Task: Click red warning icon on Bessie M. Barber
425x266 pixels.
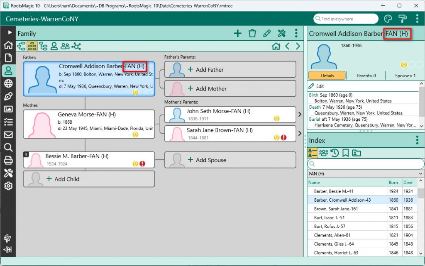Action: coord(142,164)
